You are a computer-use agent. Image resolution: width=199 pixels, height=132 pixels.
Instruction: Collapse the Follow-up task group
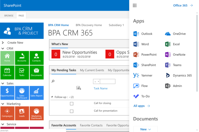[52, 97]
